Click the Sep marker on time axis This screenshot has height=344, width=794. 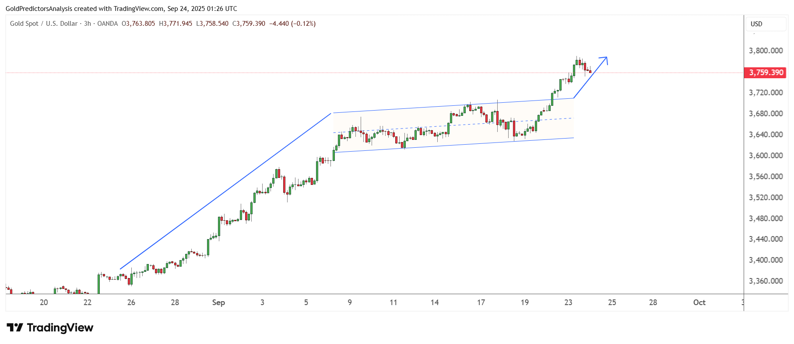click(218, 302)
